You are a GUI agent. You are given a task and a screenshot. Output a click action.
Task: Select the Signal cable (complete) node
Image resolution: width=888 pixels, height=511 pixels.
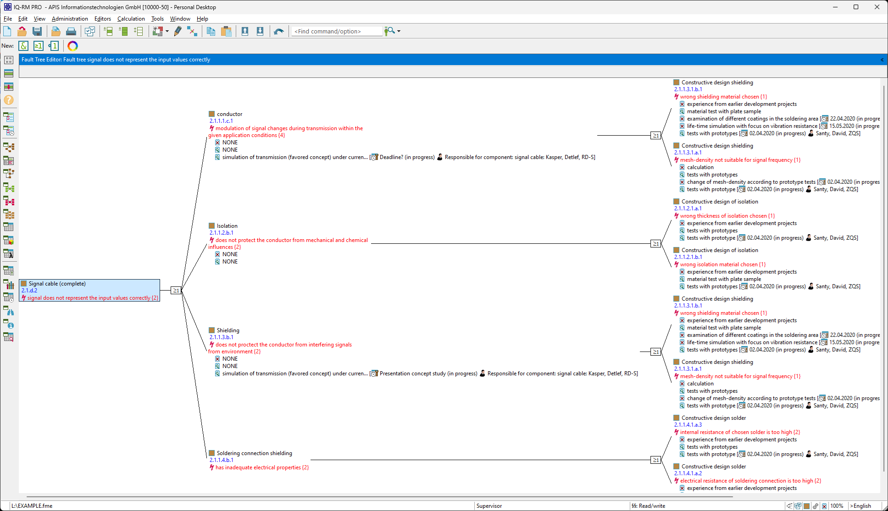89,291
